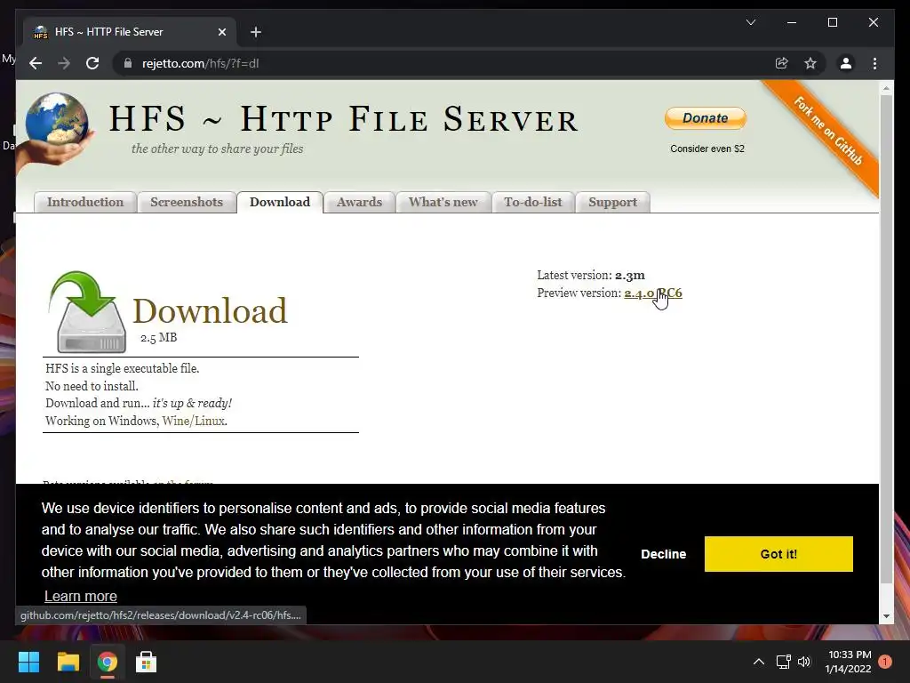Click the page scrollbar up arrow
This screenshot has height=683, width=910.
(886, 89)
